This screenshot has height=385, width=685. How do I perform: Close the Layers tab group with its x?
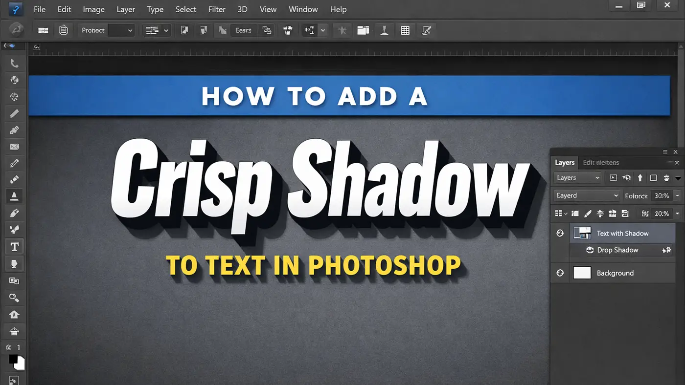pyautogui.click(x=677, y=163)
